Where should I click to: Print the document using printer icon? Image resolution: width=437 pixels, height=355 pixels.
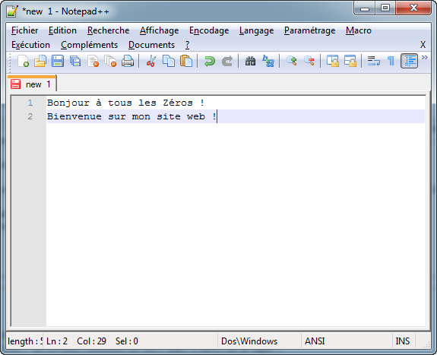click(128, 61)
